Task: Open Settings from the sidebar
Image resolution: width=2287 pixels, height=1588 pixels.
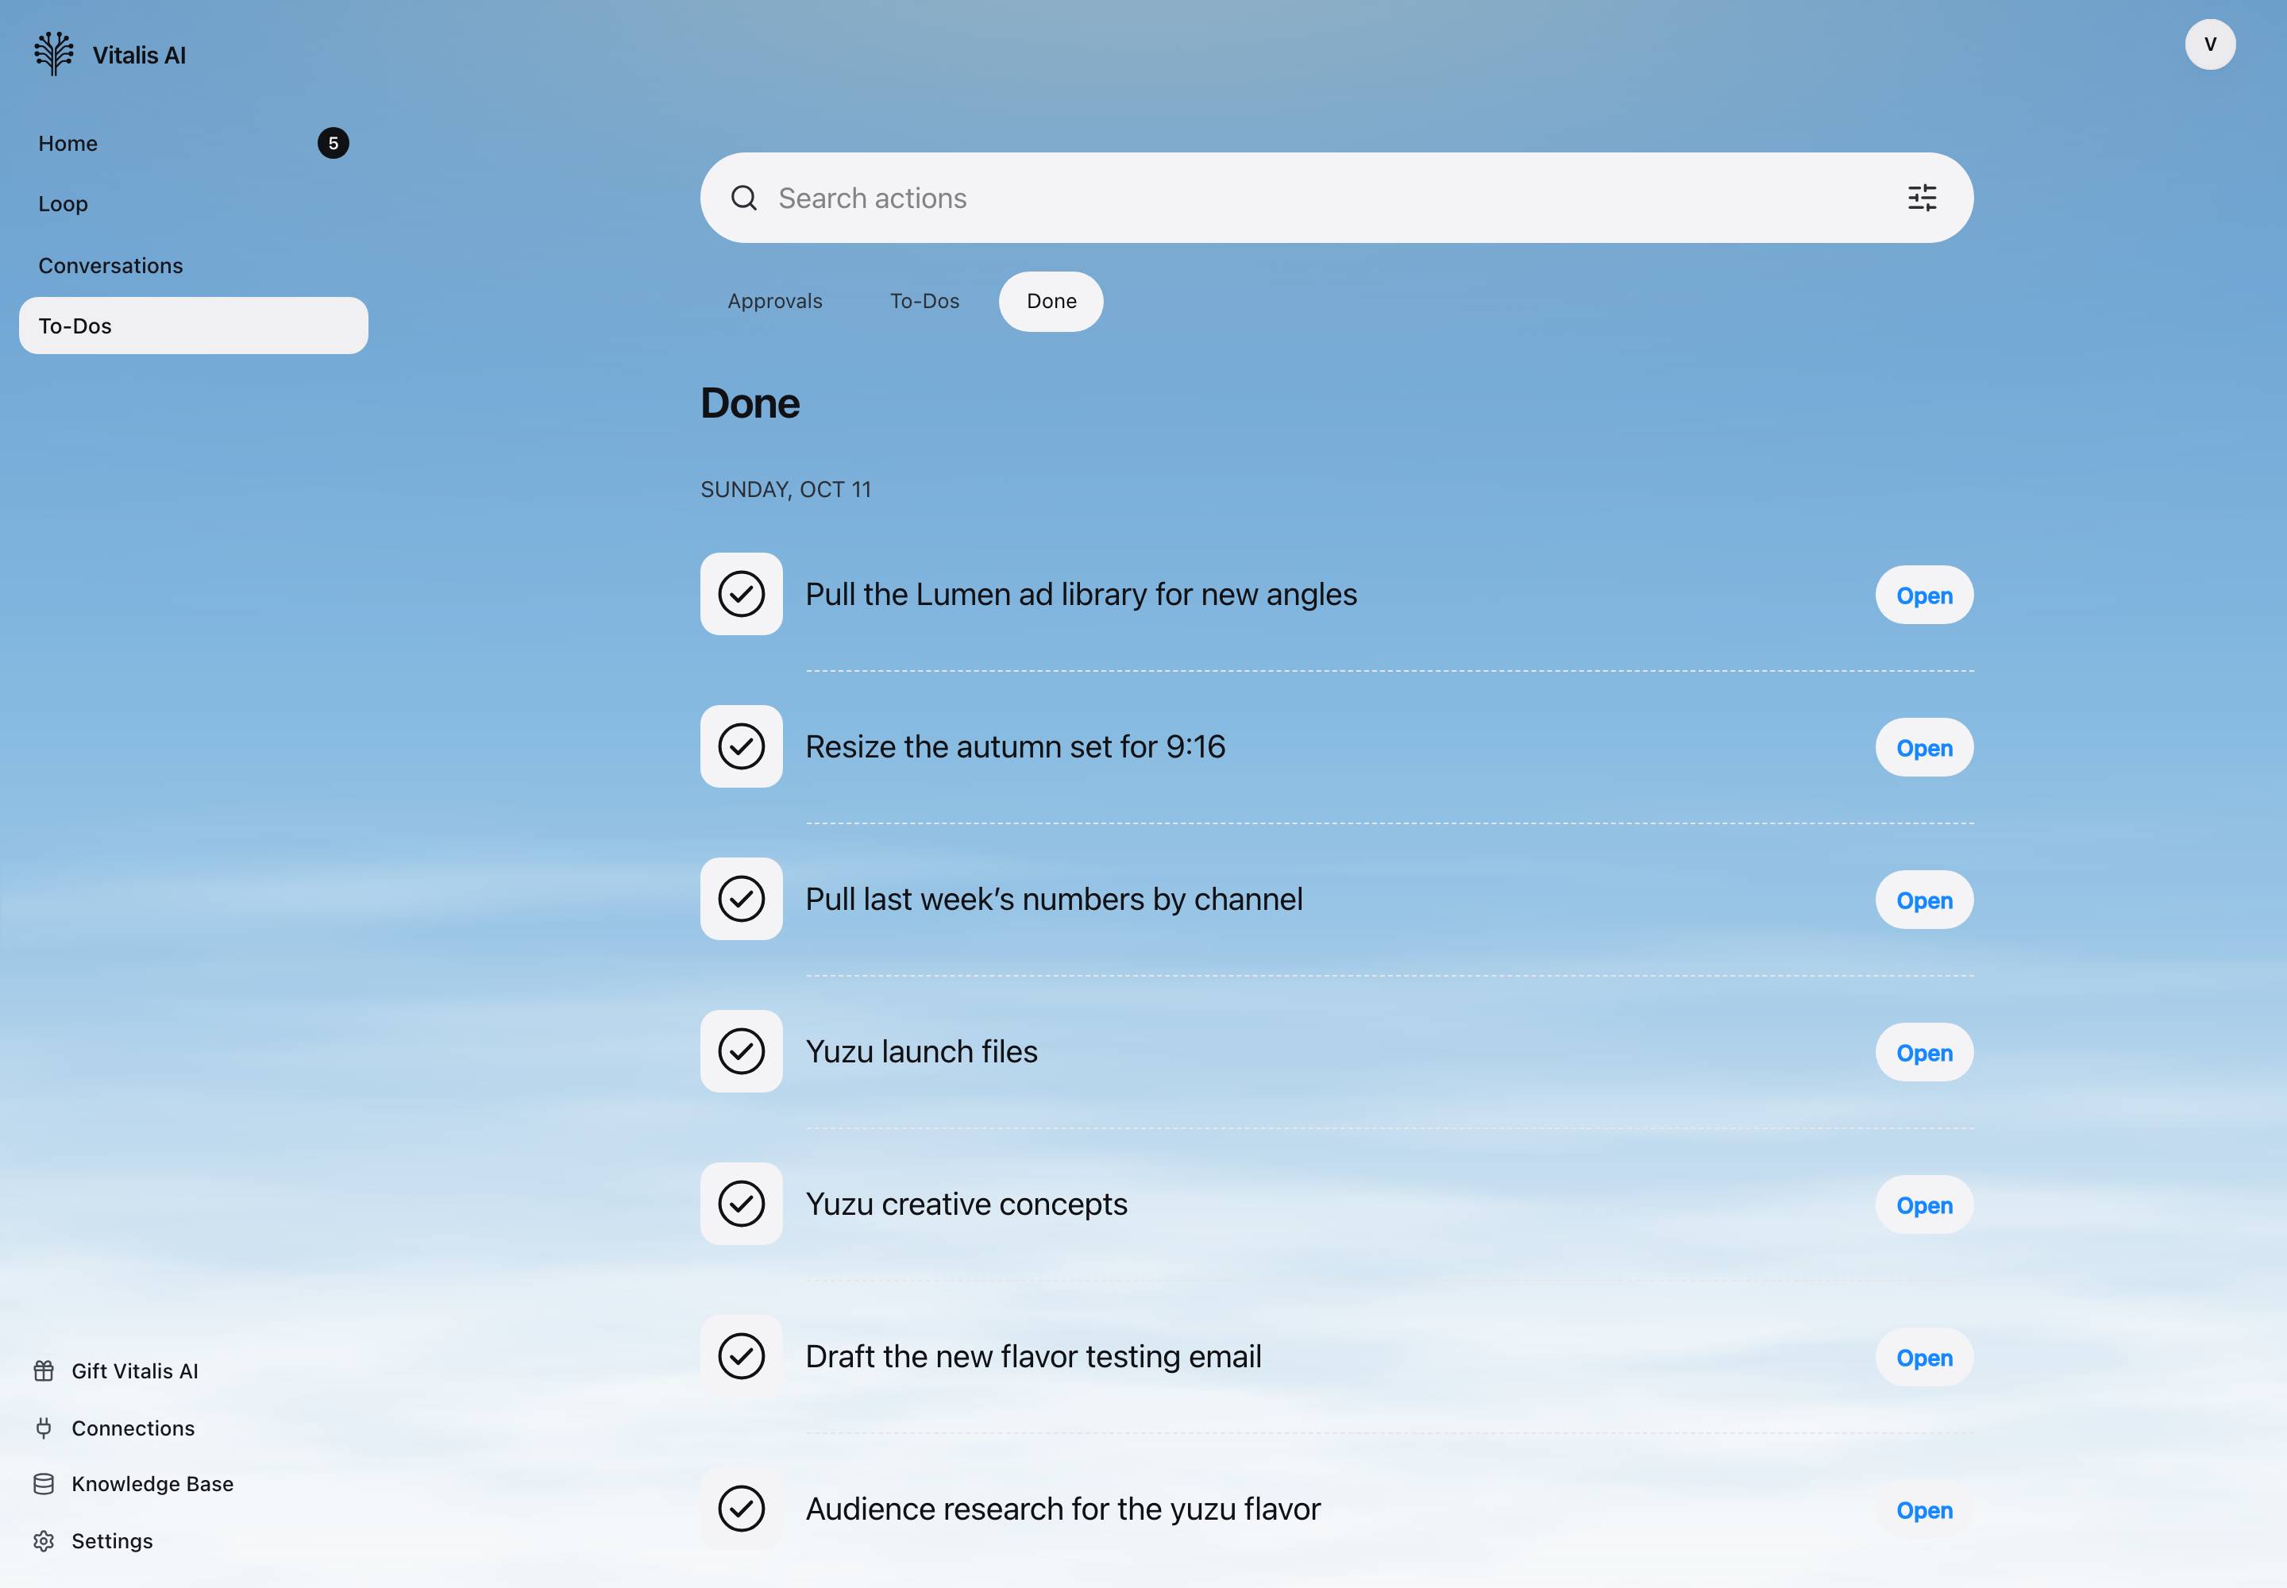Action: pos(113,1541)
